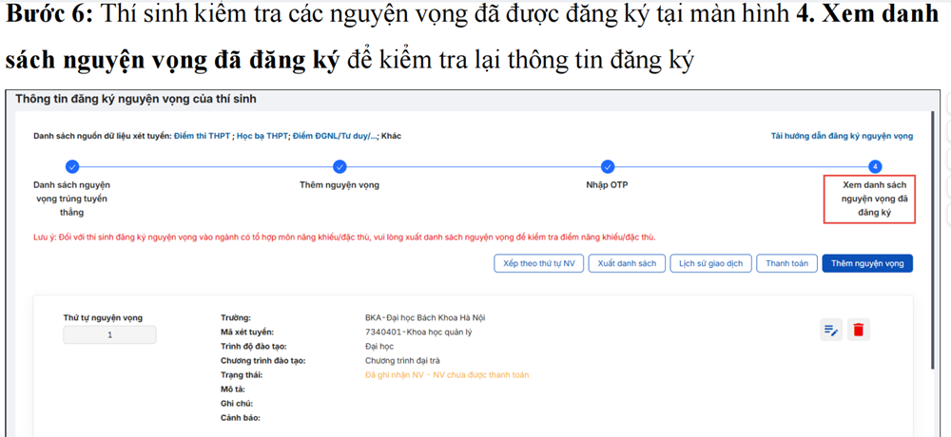Select text BKA-Đại học Bách Khoa Hà Nội

tap(425, 317)
